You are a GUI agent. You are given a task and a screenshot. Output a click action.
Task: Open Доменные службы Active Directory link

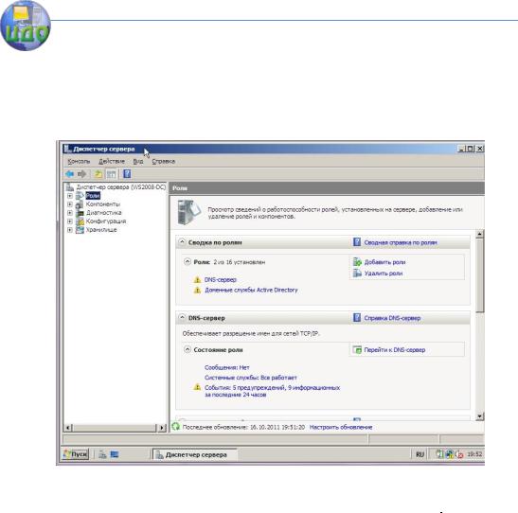(x=251, y=291)
